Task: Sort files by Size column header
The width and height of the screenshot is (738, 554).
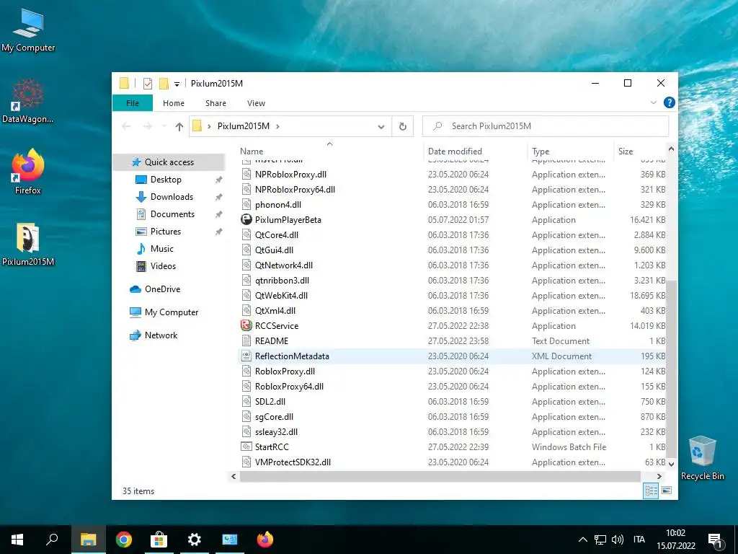Action: [x=639, y=151]
